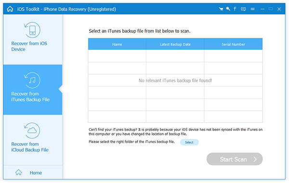Click the key register icon
The image size is (289, 183).
pyautogui.click(x=228, y=9)
